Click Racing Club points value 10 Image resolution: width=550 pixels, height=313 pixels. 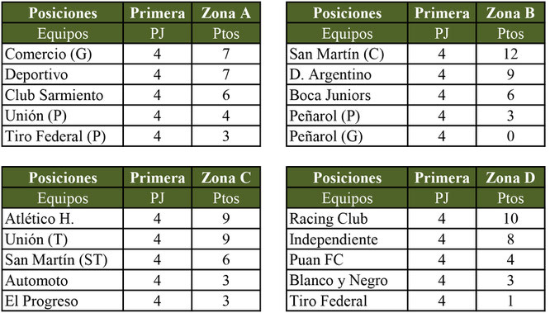(510, 219)
